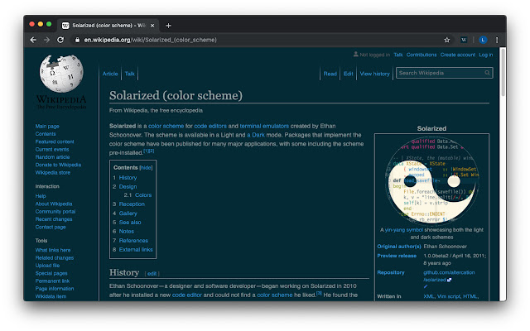This screenshot has width=530, height=331.
Task: Open About Wikipedia
Action: point(54,204)
